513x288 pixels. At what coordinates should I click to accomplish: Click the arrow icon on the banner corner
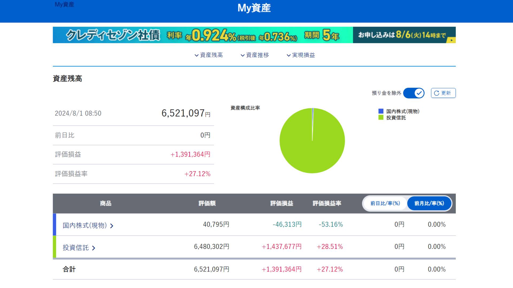pos(452,40)
